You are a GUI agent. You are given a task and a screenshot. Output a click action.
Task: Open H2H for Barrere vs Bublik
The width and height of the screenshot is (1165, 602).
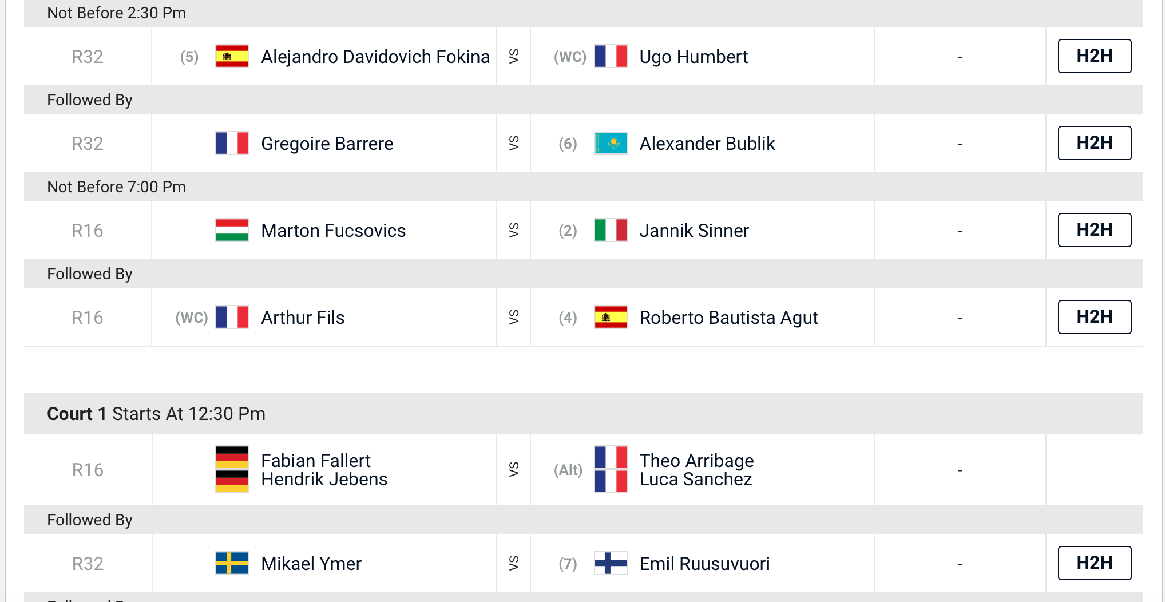(1094, 143)
